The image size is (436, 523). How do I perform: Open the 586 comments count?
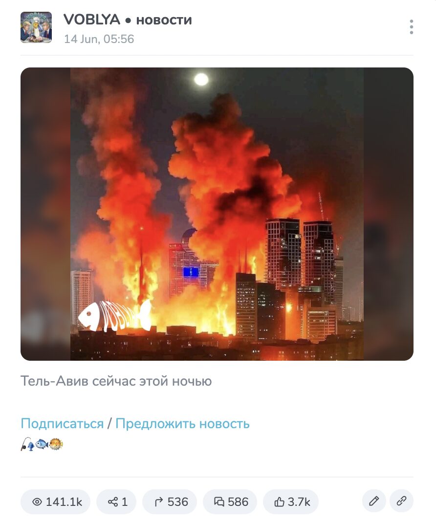click(238, 501)
